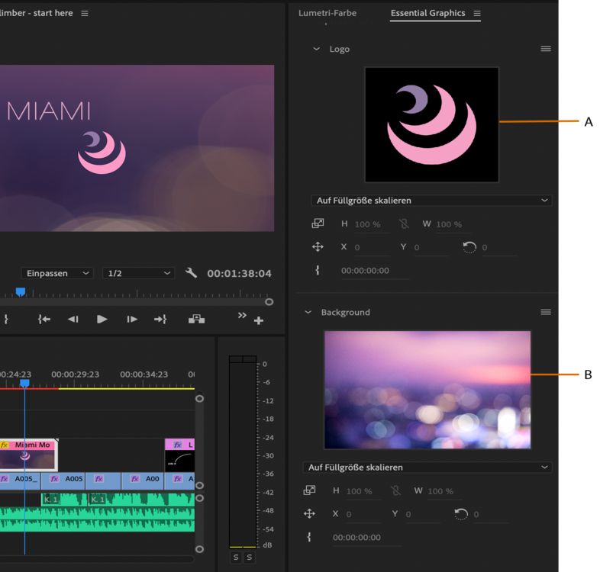Go to Out point button

160,319
